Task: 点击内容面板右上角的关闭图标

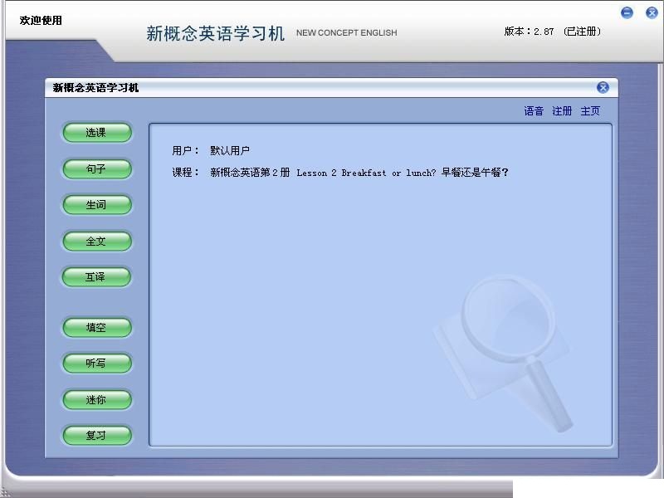Action: pyautogui.click(x=602, y=87)
